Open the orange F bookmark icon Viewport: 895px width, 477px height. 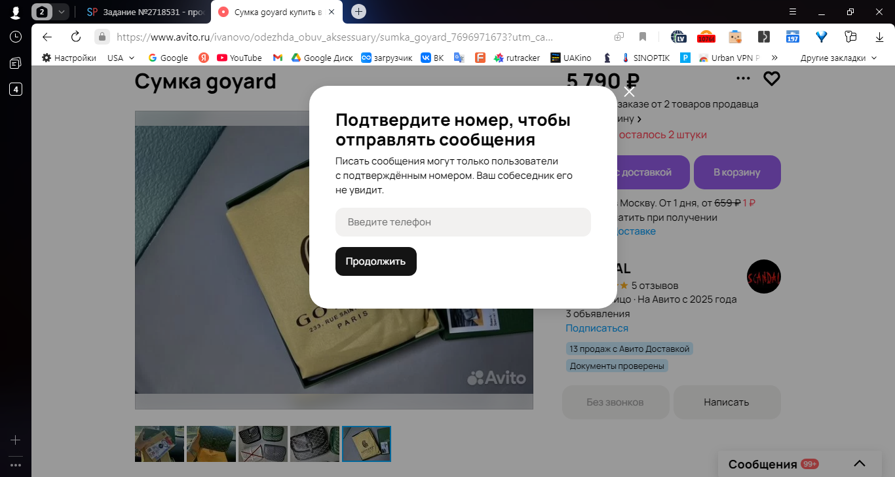click(480, 58)
